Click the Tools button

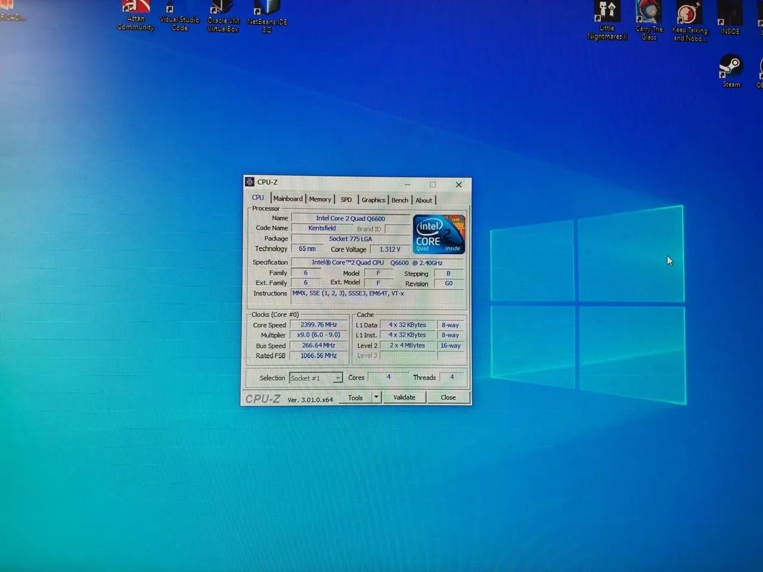(x=355, y=397)
